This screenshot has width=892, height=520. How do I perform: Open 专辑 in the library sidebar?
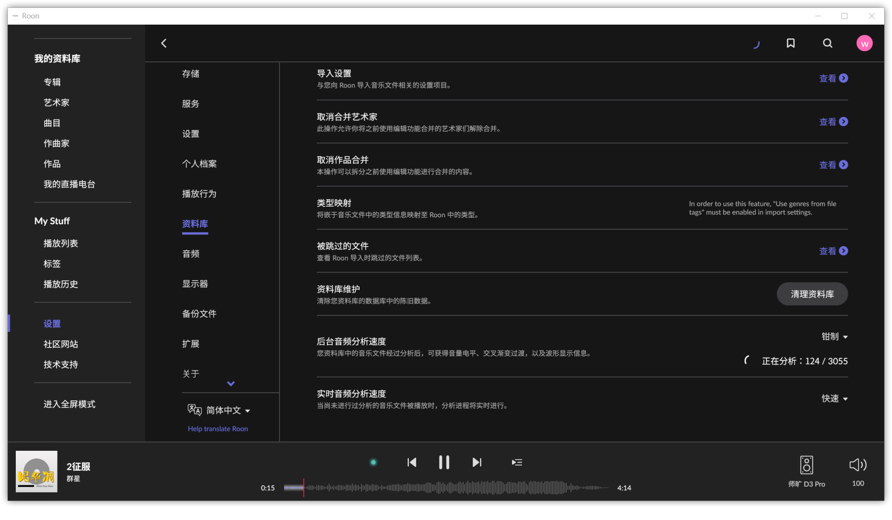[x=52, y=82]
